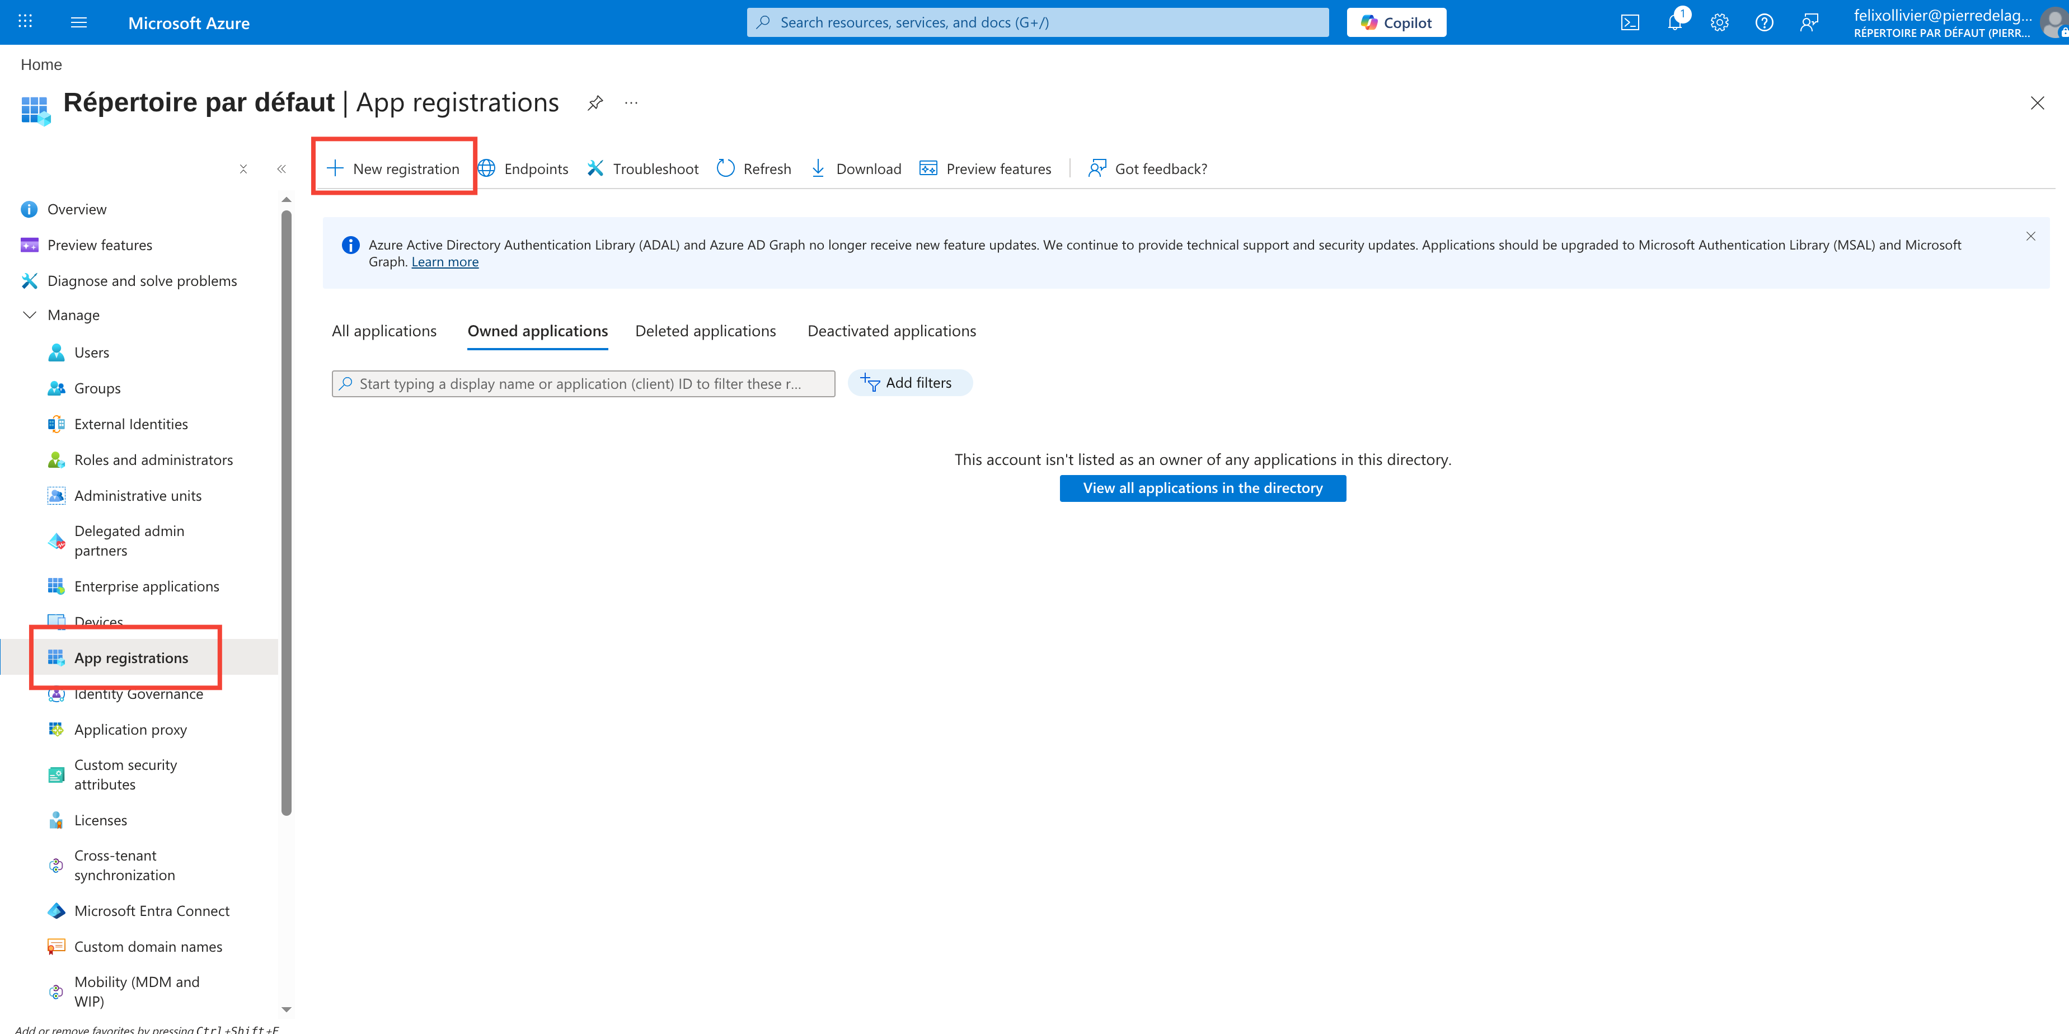Click Got feedback?
Viewport: 2069px width, 1034px height.
point(1147,168)
